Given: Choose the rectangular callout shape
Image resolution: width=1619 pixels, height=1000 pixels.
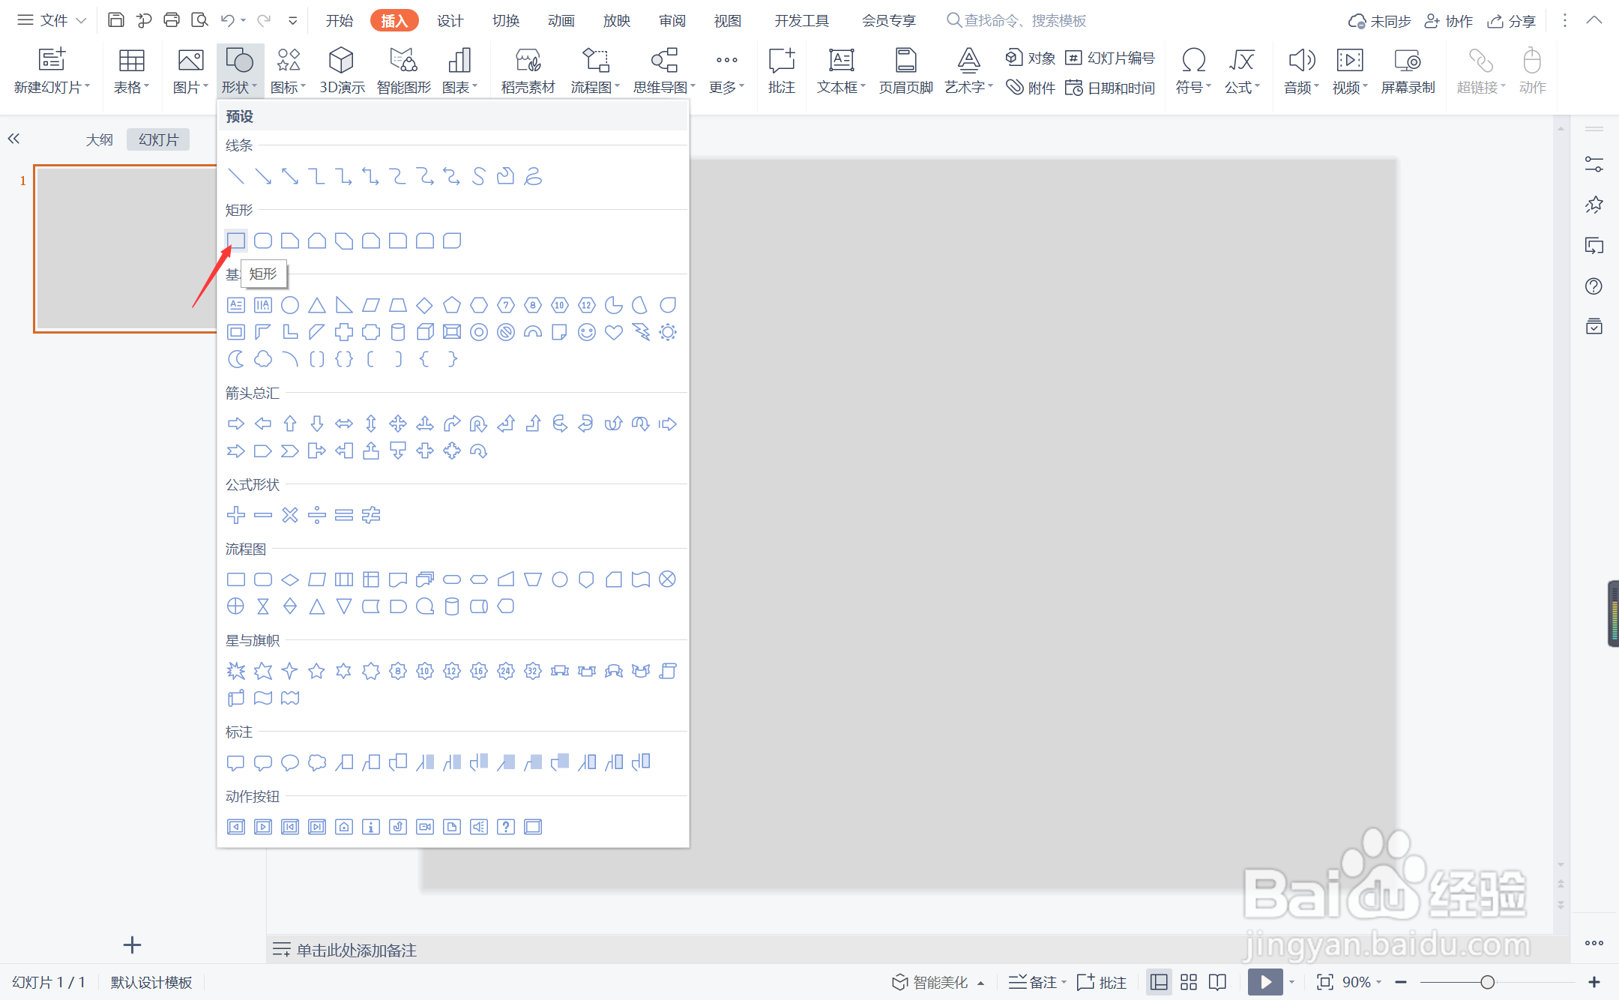Looking at the screenshot, I should tap(236, 762).
